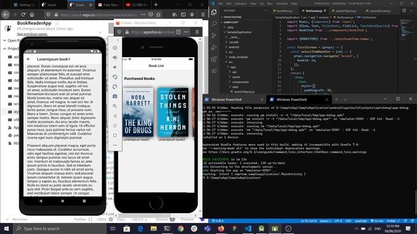Open Firefox home page button

coord(32,14)
